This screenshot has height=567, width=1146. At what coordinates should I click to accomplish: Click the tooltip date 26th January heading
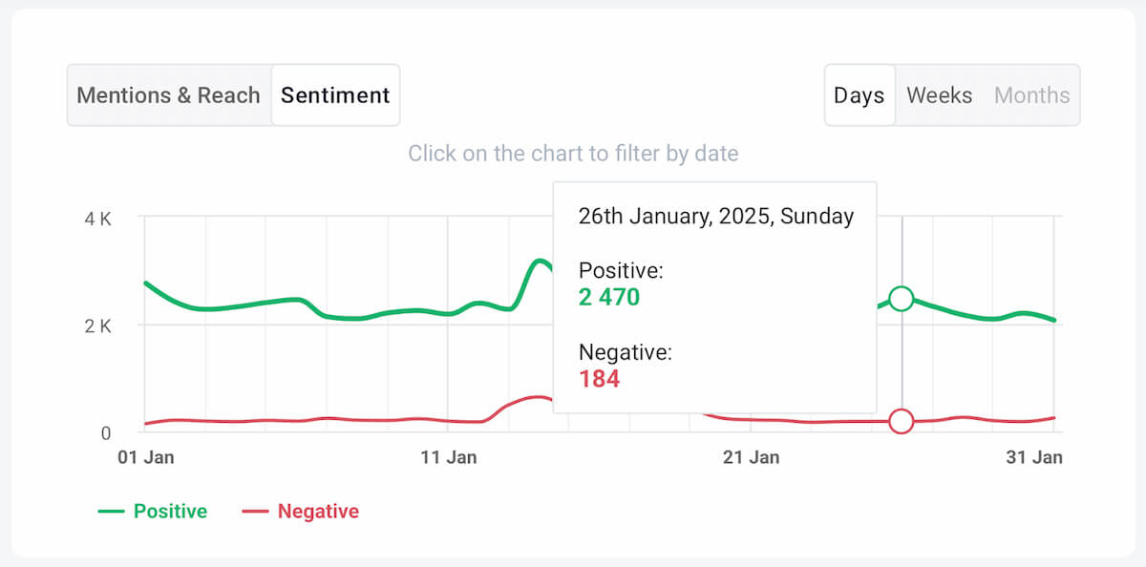[x=715, y=216]
